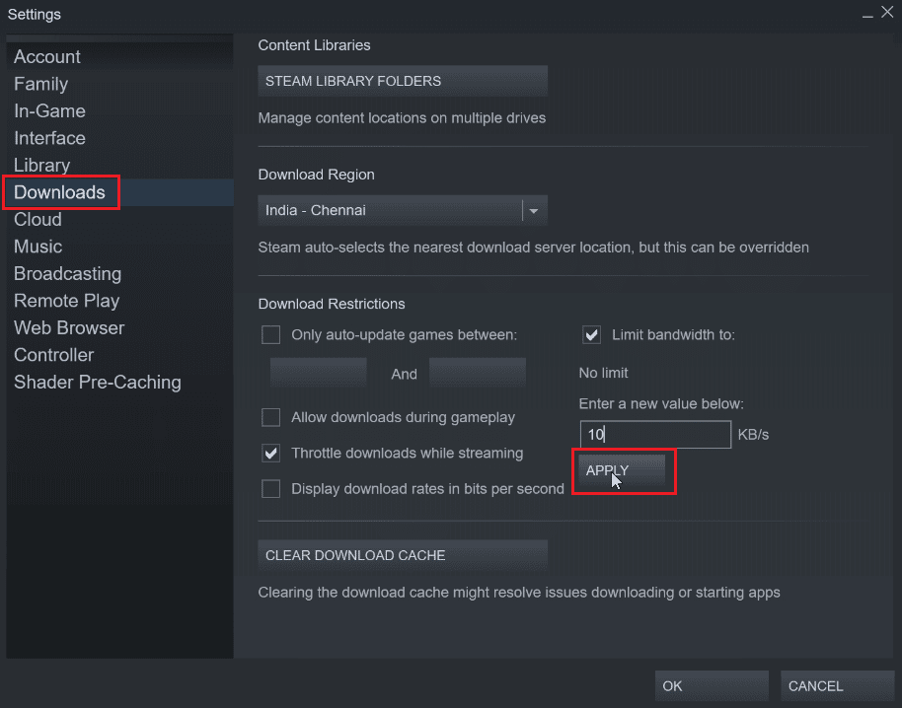Apply the new bandwidth limit
Viewport: 902px width, 708px height.
pyautogui.click(x=622, y=470)
